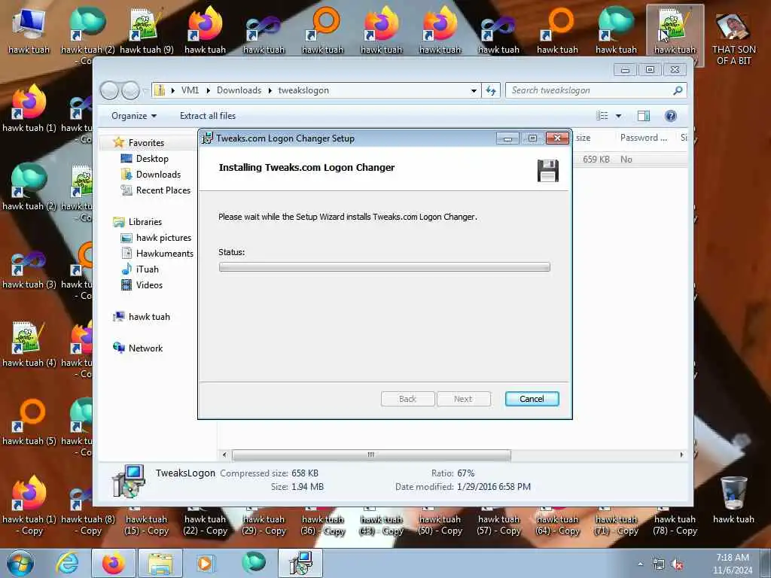Open the hawk pictures library

pos(163,237)
